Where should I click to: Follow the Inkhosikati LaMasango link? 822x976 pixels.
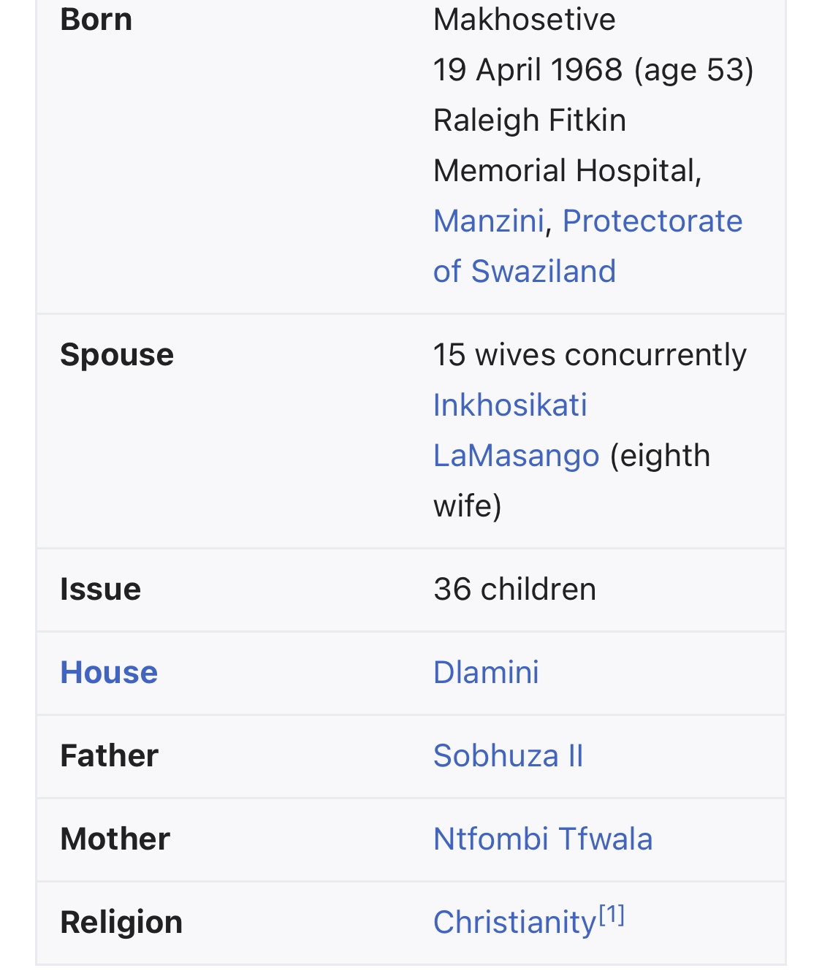(x=510, y=405)
